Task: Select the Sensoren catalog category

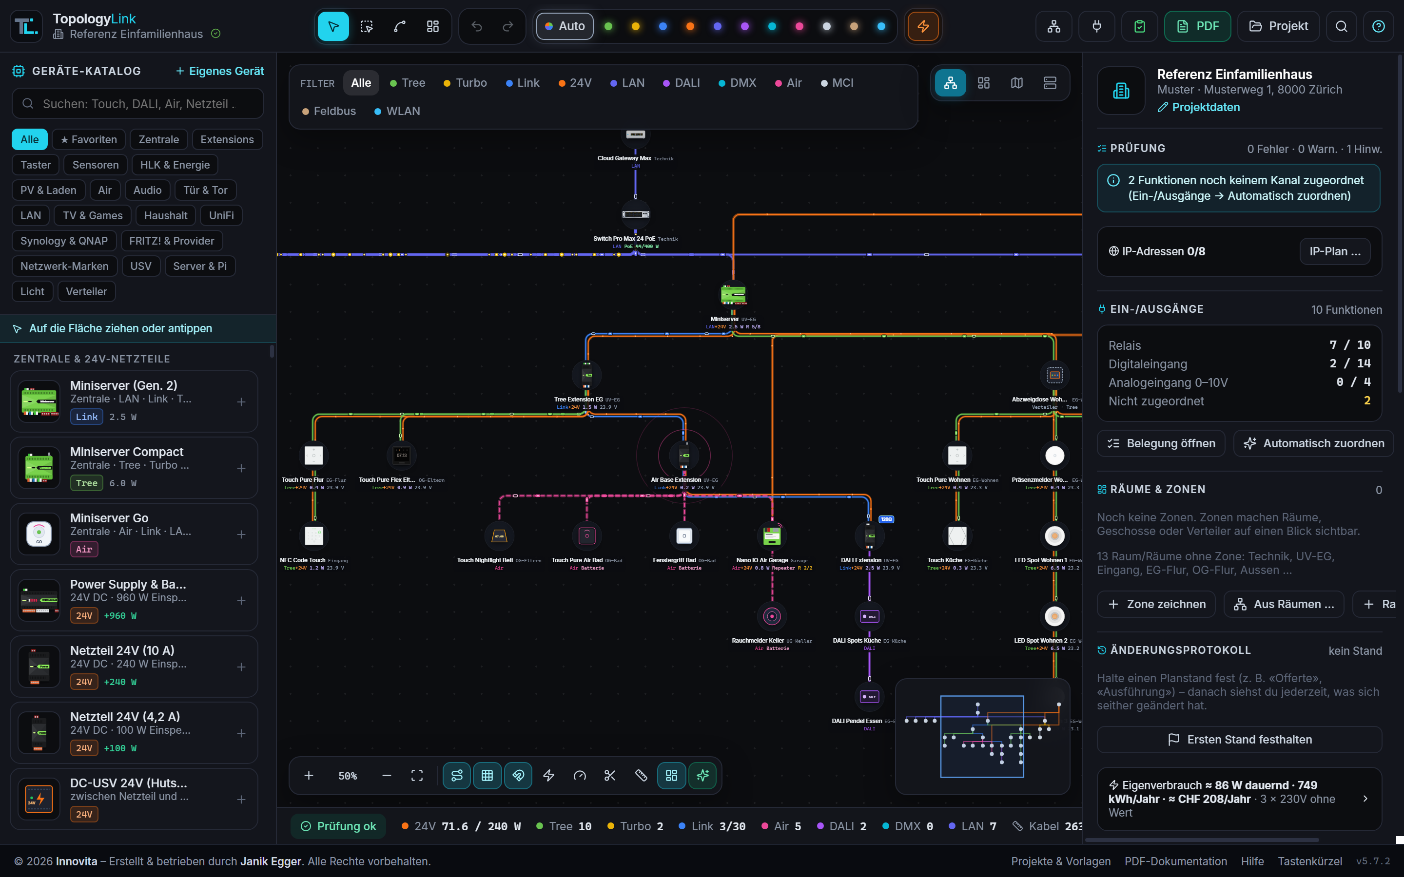Action: point(95,165)
